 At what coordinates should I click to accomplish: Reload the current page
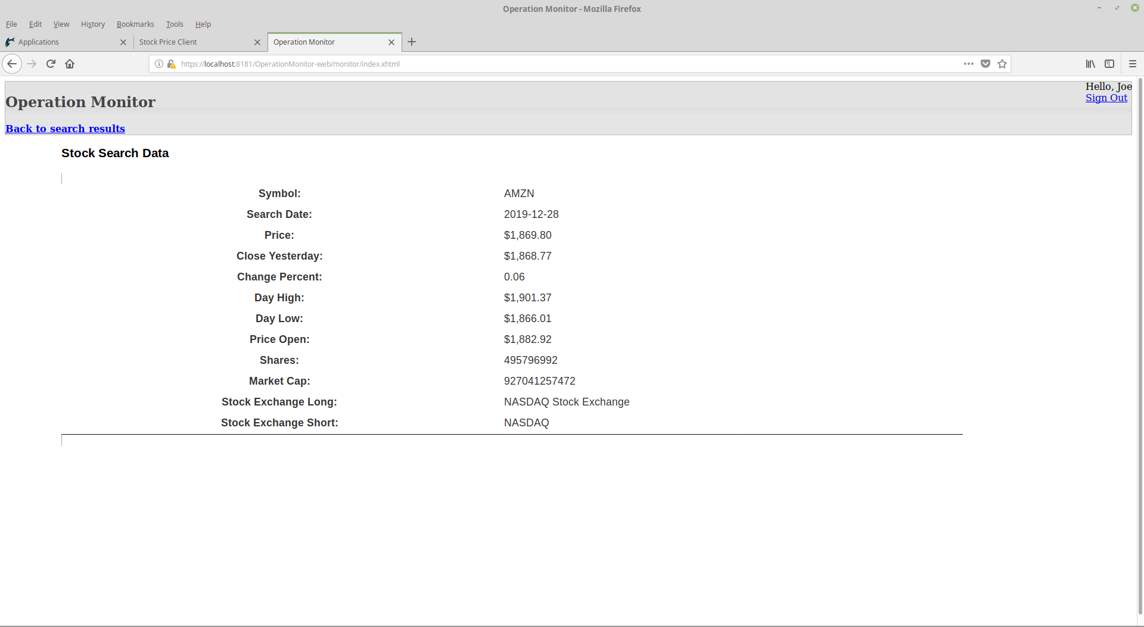(x=51, y=64)
